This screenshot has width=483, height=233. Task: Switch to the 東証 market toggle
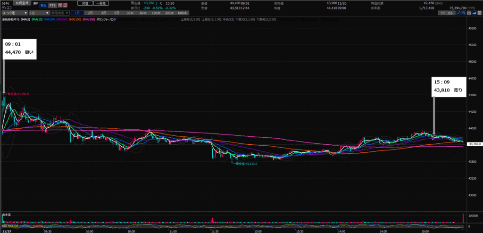point(43,5)
